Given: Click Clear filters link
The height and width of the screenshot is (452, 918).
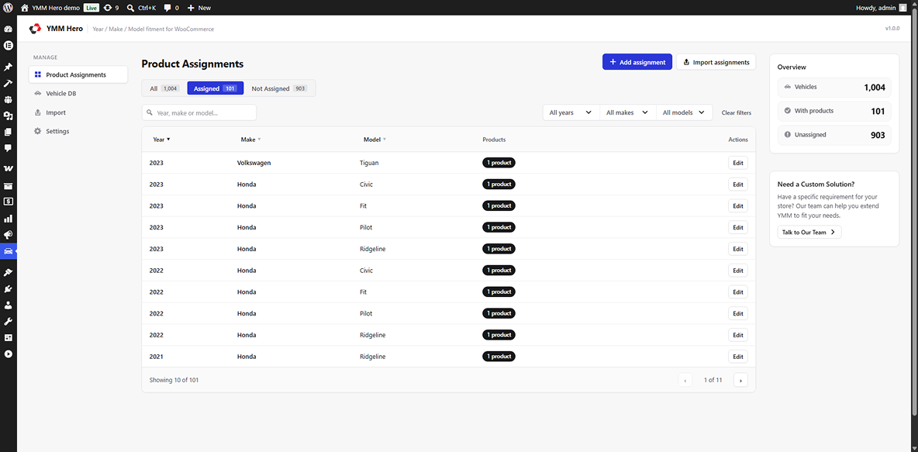Looking at the screenshot, I should [x=737, y=112].
